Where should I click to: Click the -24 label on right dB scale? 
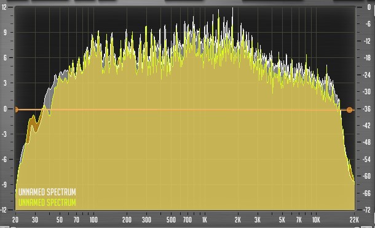point(367,75)
